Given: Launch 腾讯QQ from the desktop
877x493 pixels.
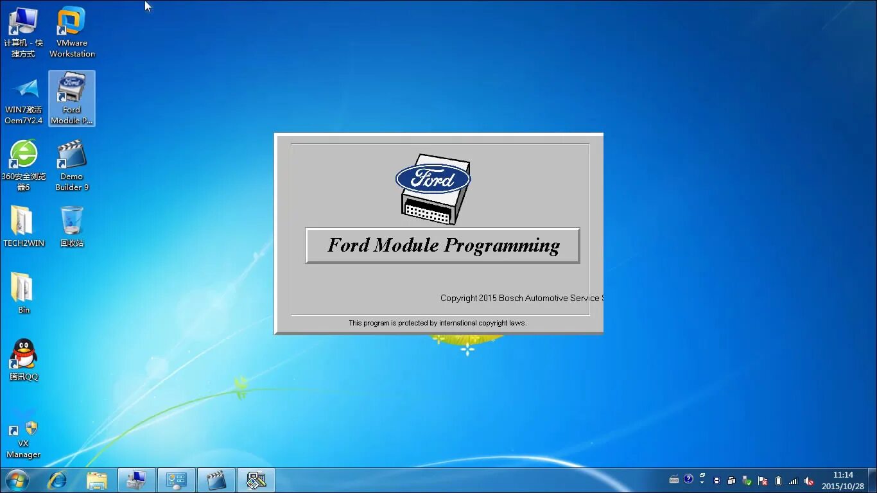Looking at the screenshot, I should tap(24, 360).
